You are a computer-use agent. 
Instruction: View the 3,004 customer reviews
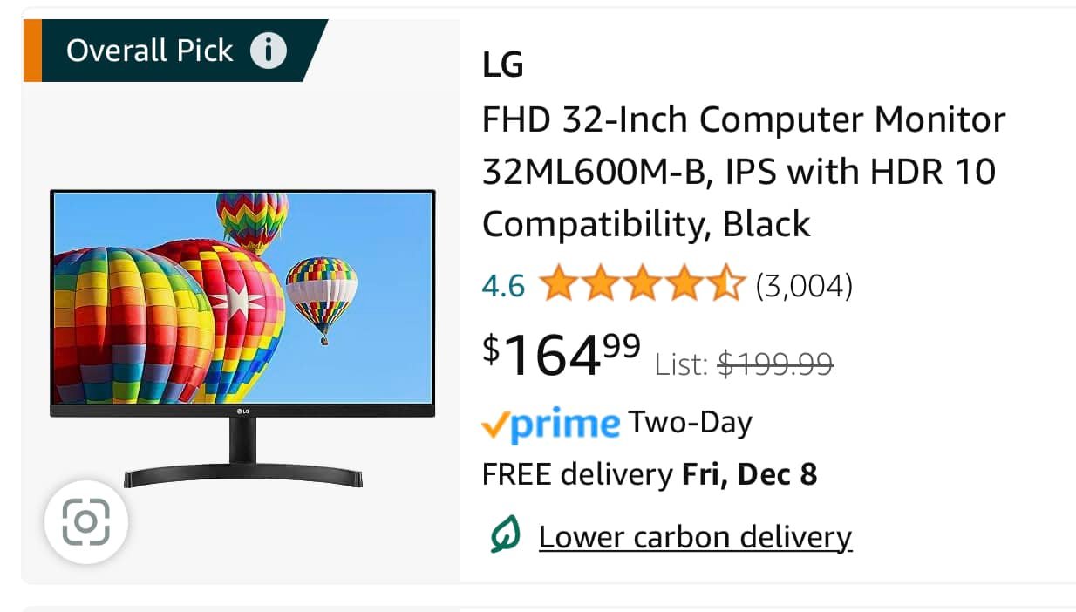pos(804,286)
